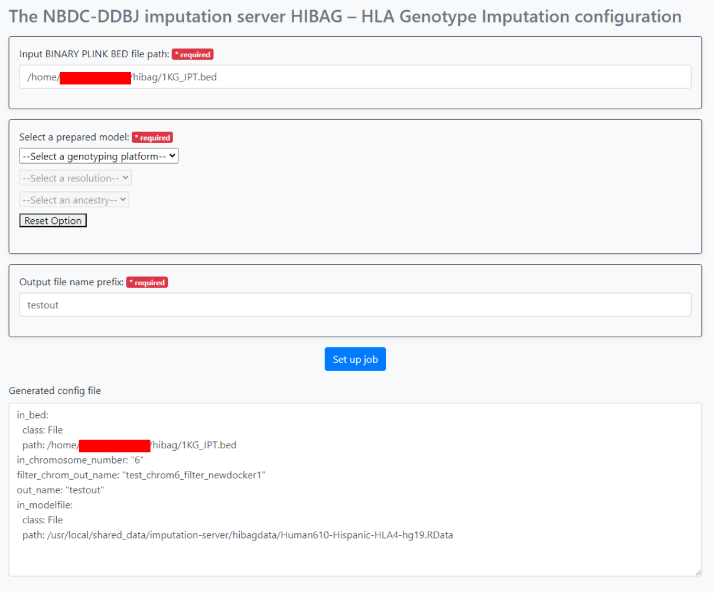This screenshot has width=713, height=596.
Task: Click inside the Generated config file textarea
Action: [x=355, y=490]
